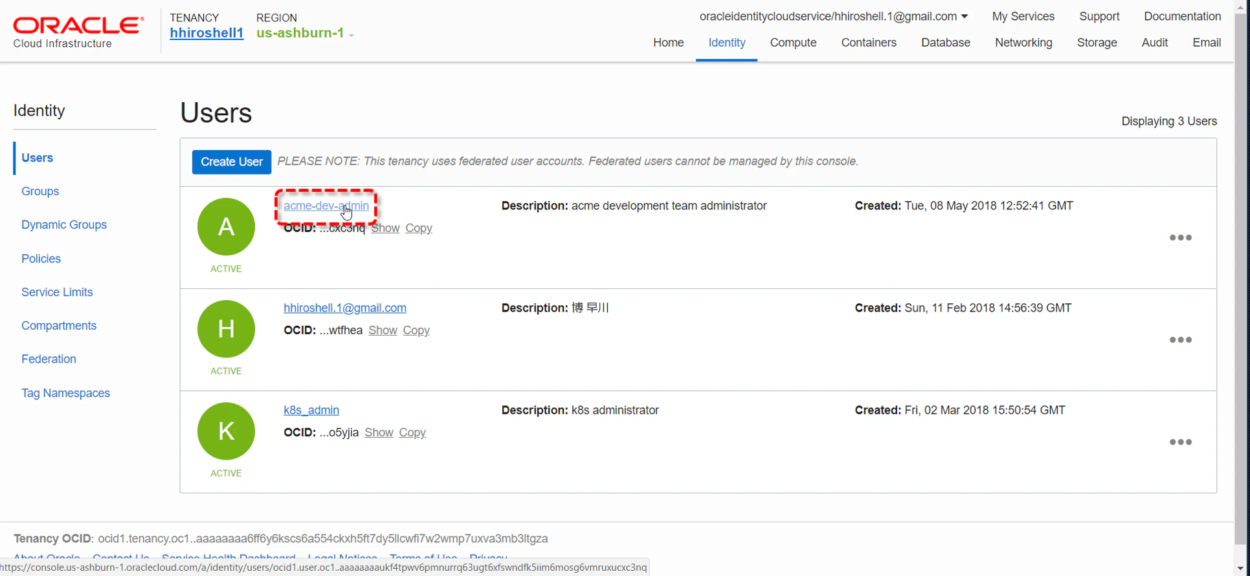Viewport: 1250px width, 576px height.
Task: Open the Storage tab
Action: click(1097, 43)
